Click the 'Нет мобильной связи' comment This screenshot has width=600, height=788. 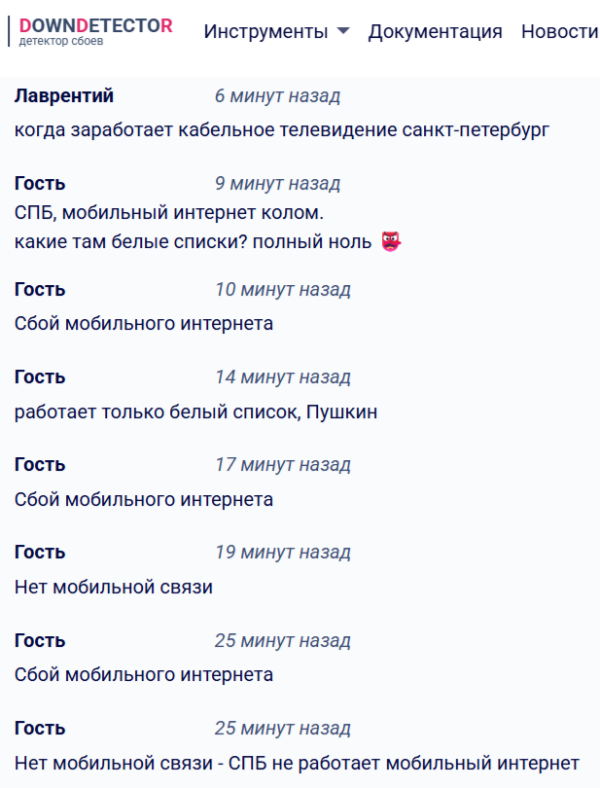pos(113,587)
